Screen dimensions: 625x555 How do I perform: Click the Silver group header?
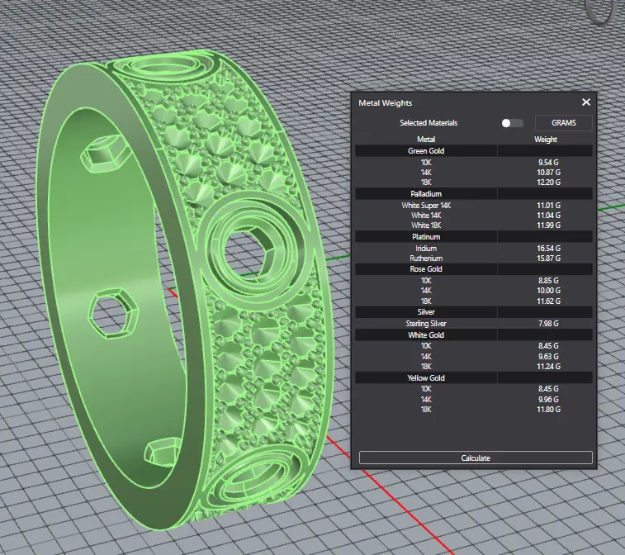coord(426,312)
